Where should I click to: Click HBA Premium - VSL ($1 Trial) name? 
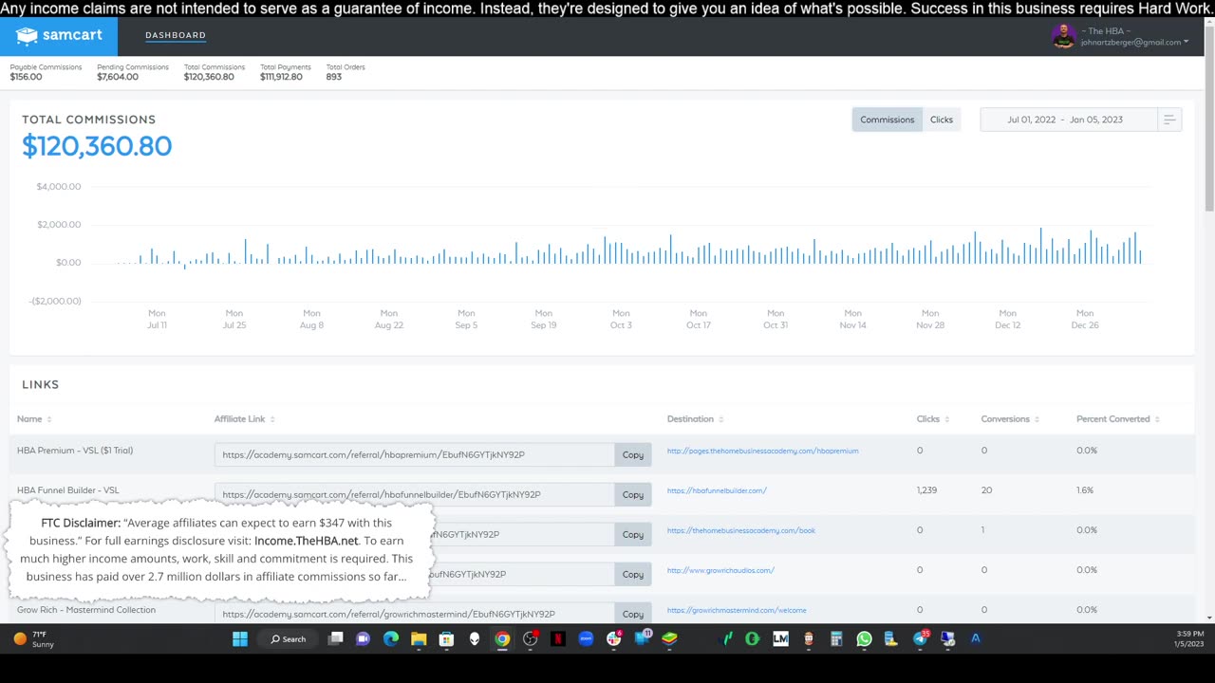pos(75,451)
